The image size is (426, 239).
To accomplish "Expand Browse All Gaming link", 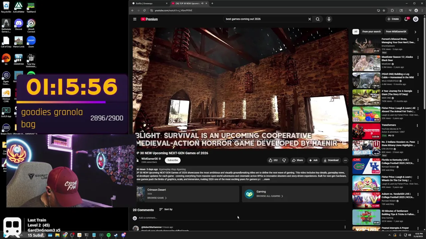I will (x=270, y=196).
